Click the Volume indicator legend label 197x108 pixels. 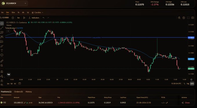coord(9,25)
